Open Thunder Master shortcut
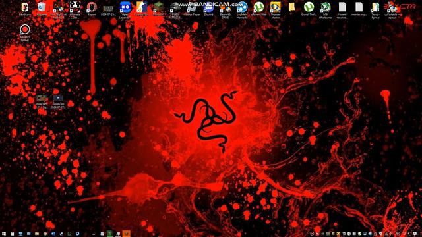The width and height of the screenshot is (422, 237). pos(276,11)
